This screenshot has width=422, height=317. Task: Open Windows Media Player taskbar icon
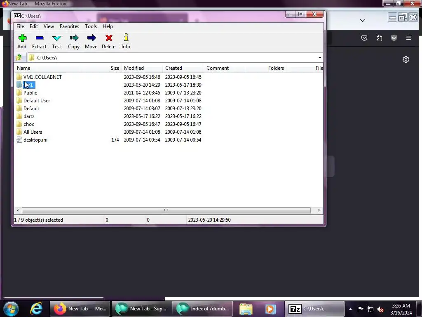270,309
